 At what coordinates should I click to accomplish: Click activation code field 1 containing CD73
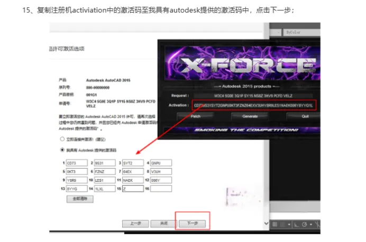(x=77, y=163)
